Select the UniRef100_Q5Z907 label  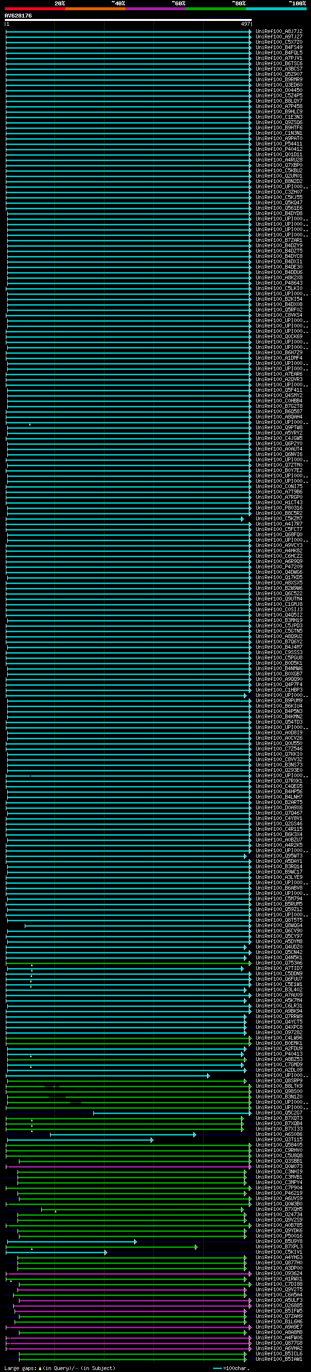tap(278, 74)
